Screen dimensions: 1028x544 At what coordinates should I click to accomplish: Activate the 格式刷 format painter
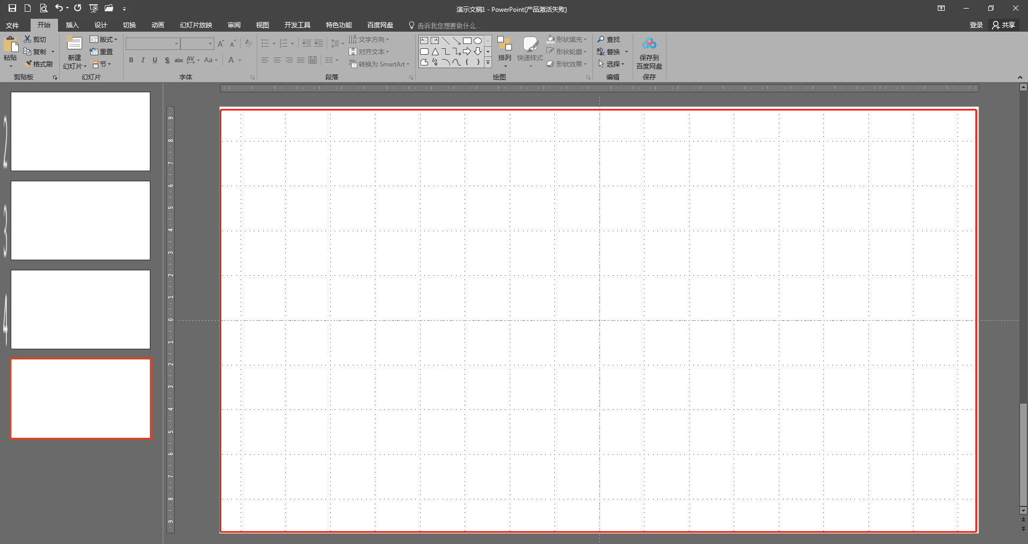[x=38, y=64]
